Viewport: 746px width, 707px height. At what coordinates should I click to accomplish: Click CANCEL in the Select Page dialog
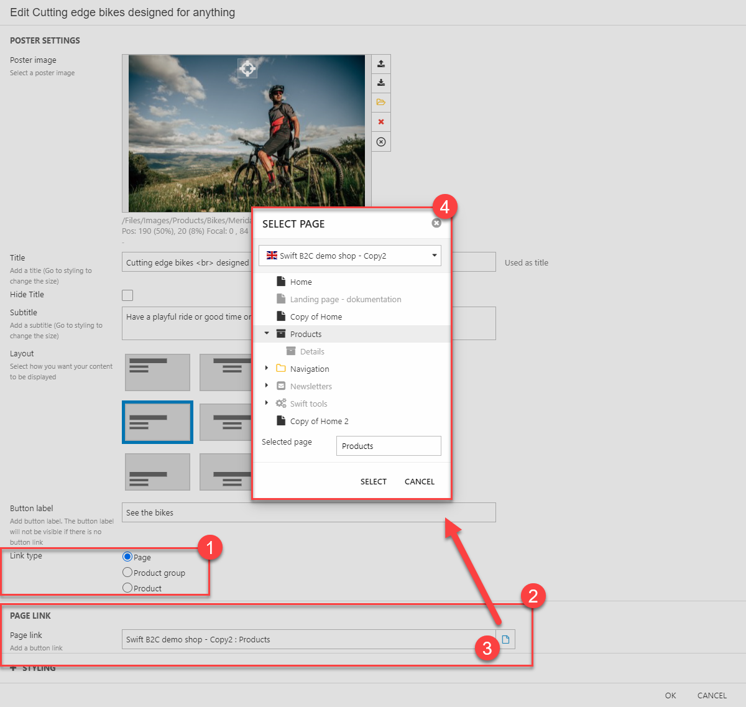[x=419, y=481]
